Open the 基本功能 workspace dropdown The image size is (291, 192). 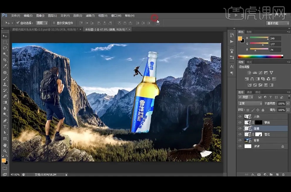pos(278,23)
